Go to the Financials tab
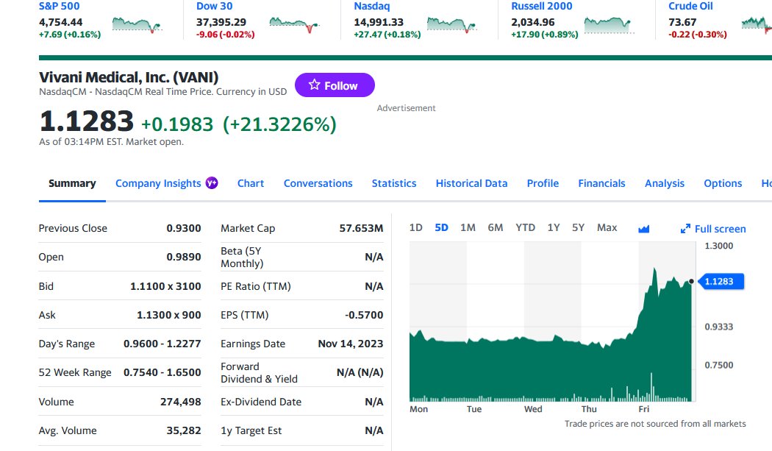The height and width of the screenshot is (451, 772). click(601, 183)
